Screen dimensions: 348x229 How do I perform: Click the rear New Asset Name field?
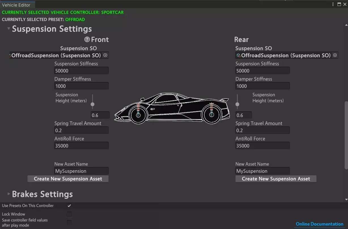[262, 171]
